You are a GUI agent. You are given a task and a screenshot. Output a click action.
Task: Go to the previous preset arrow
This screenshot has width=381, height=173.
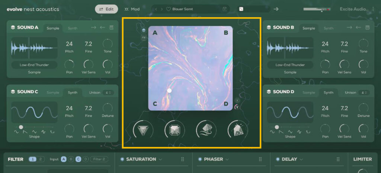point(156,9)
